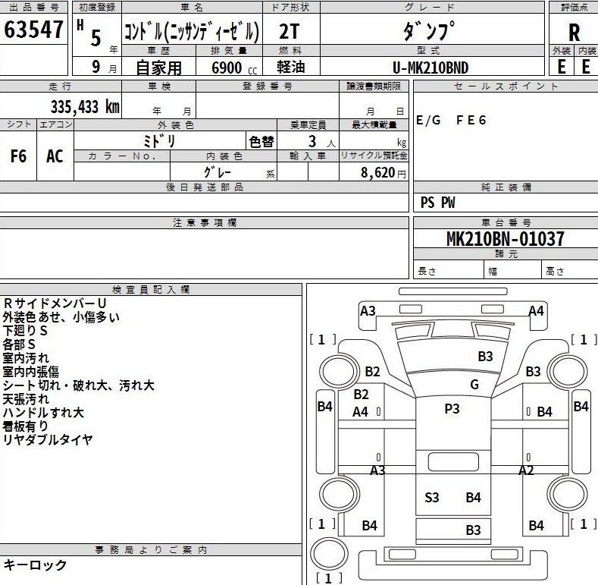The width and height of the screenshot is (598, 585).
Task: Click the 色替 repaint marker
Action: (x=261, y=142)
